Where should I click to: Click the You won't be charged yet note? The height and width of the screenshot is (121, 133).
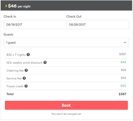click(66, 114)
